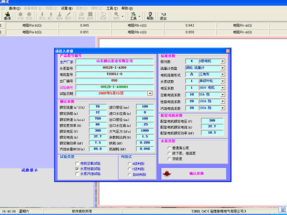This screenshot has width=287, height=215.
Task: Click the 查询 search icon in the toolbar
Action: coord(7,16)
